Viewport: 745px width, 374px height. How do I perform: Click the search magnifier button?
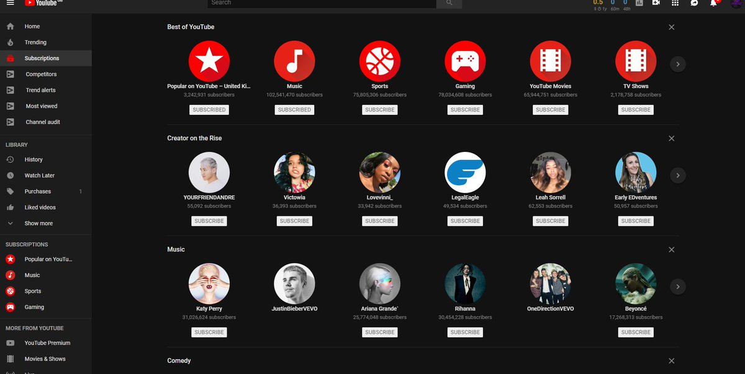click(449, 3)
